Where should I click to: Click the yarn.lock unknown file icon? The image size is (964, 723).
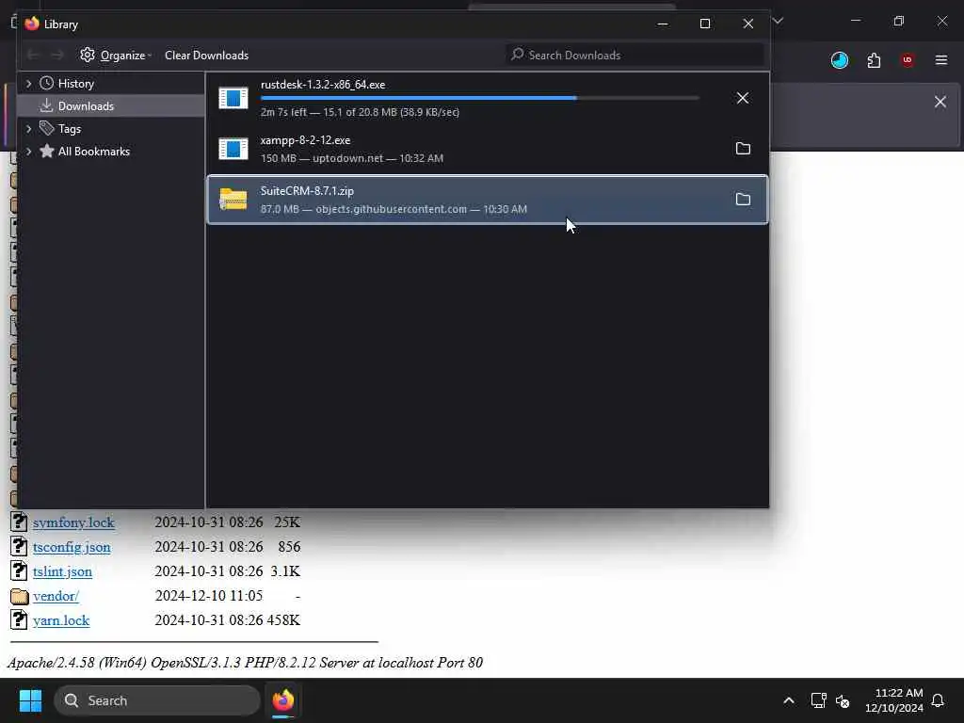tap(19, 619)
